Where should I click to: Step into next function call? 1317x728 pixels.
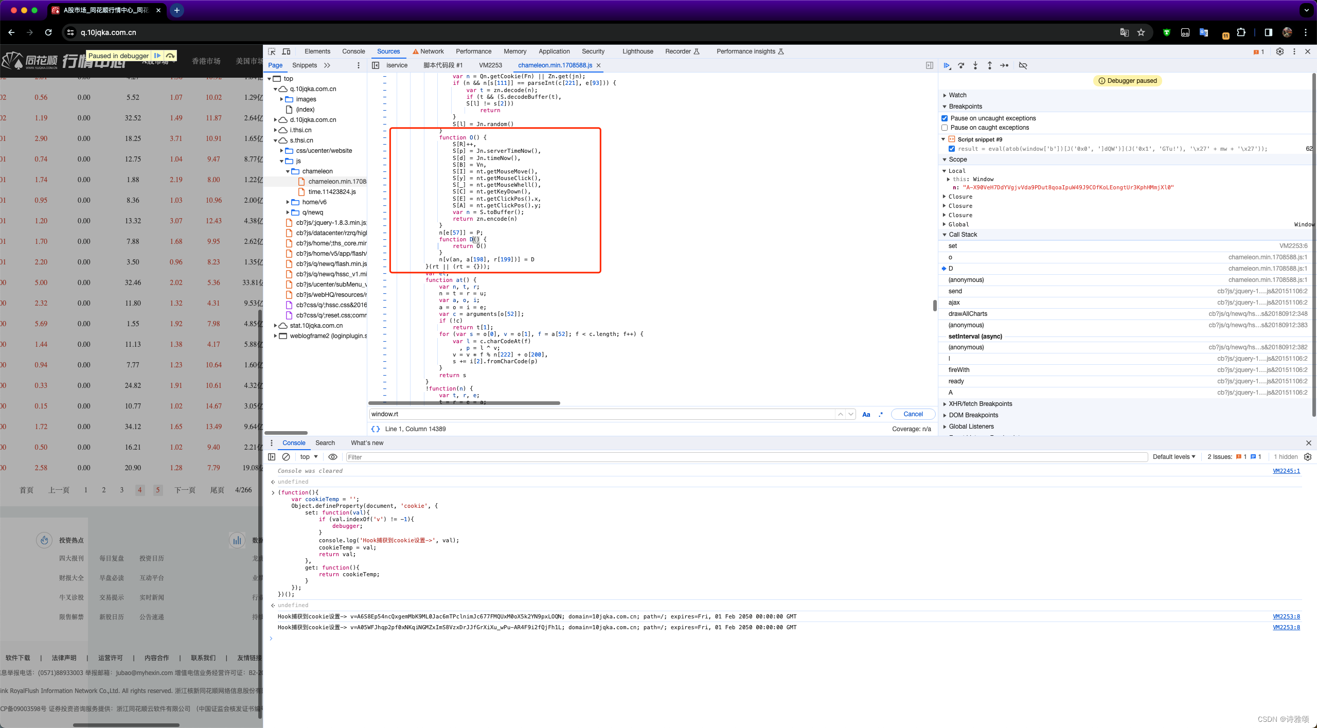975,65
